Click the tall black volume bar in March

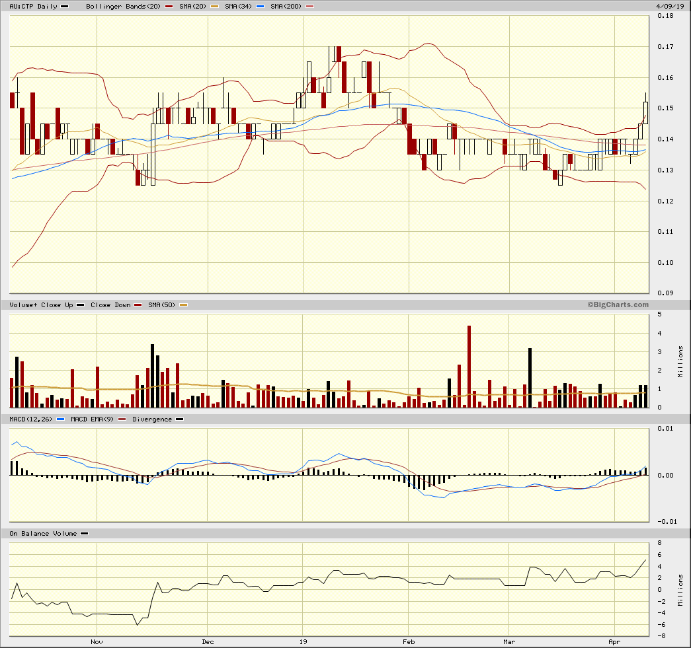530,378
